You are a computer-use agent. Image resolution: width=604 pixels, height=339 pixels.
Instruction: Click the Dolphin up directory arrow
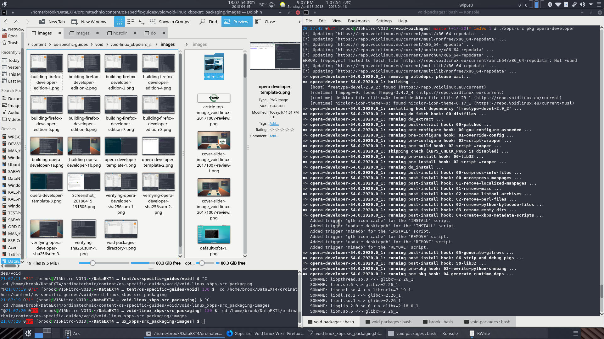click(x=17, y=22)
